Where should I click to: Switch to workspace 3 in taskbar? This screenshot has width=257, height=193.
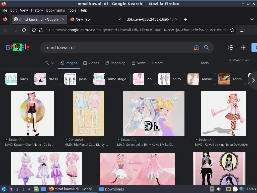coord(23,189)
